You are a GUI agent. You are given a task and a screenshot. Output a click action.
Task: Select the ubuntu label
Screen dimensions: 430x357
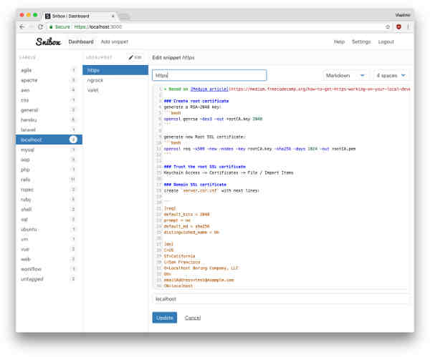(49, 229)
